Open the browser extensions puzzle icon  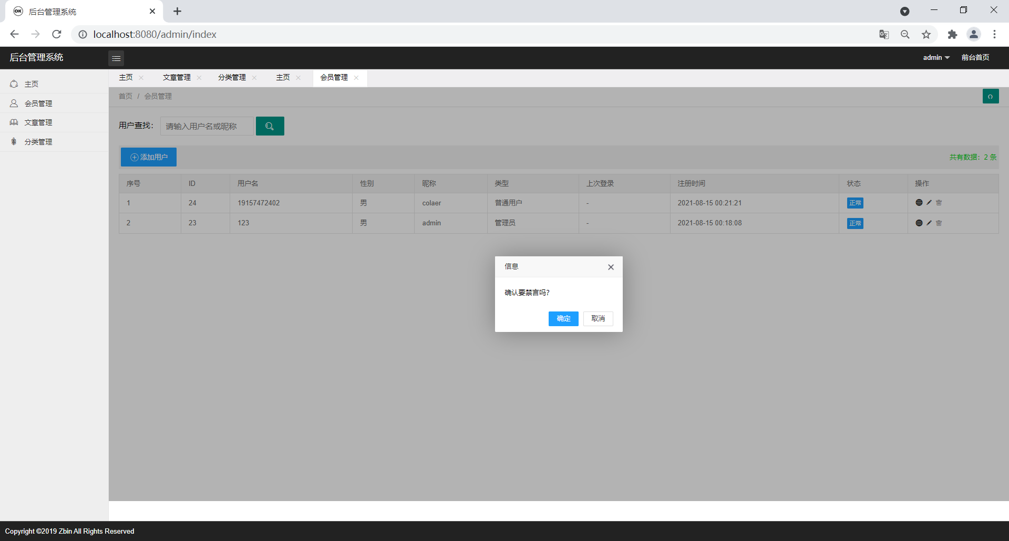coord(952,35)
